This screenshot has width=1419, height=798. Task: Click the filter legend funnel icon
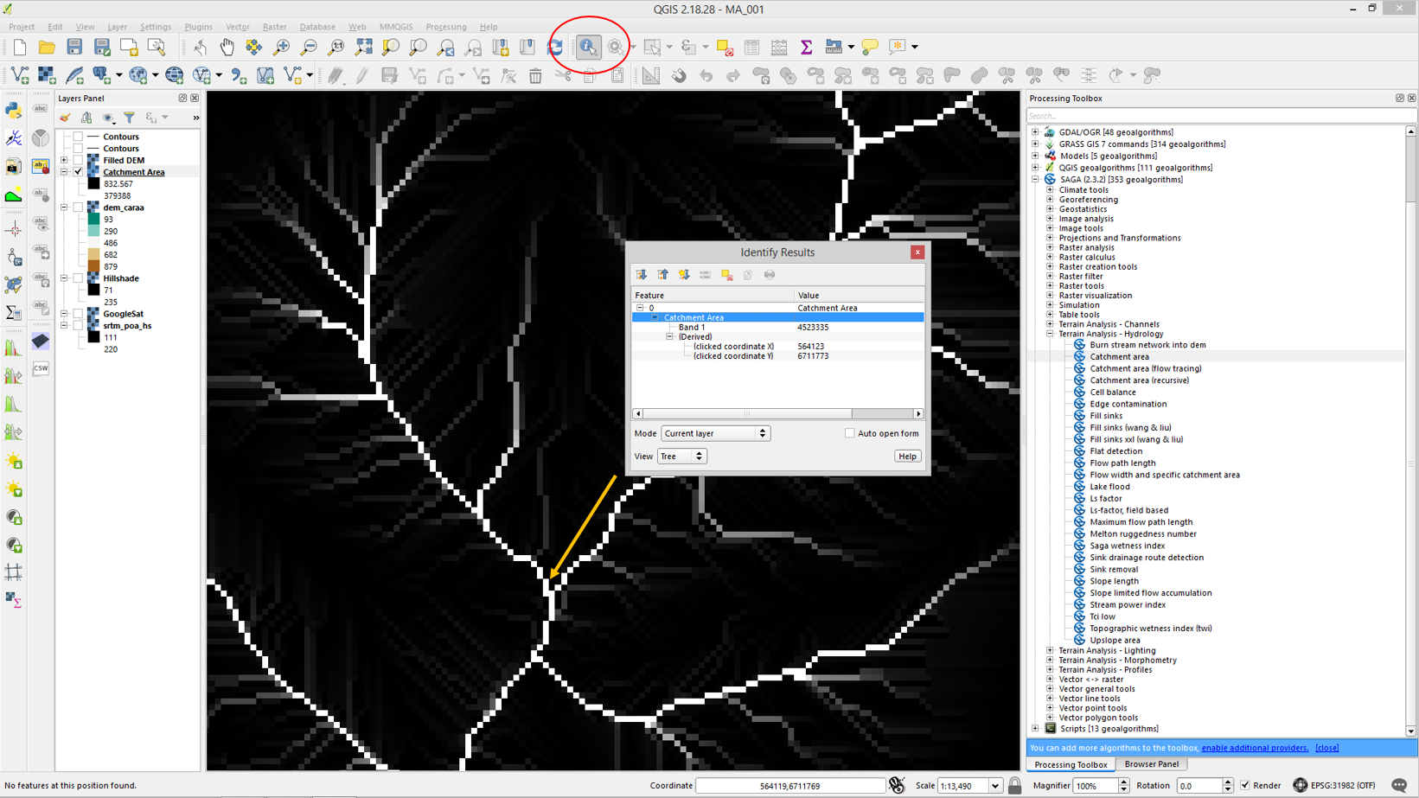[x=130, y=118]
